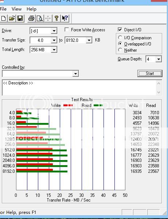Screen dimensions: 168x219
Task: Select the I/O Comparison radio option
Action: click(x=120, y=37)
